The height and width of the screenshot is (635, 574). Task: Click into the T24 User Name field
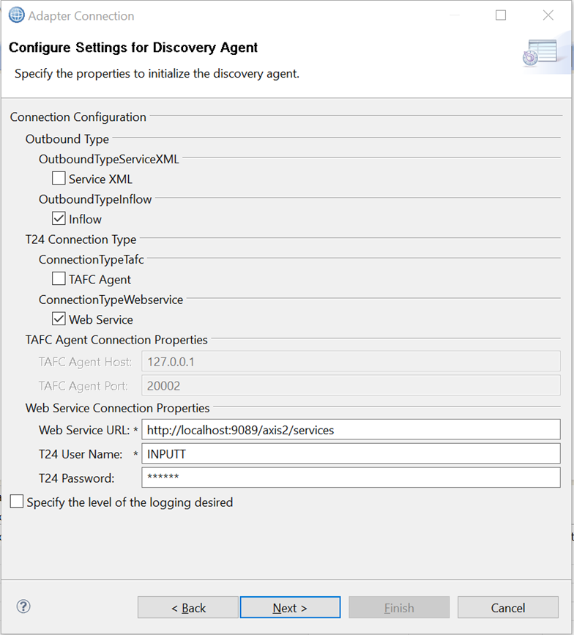350,454
